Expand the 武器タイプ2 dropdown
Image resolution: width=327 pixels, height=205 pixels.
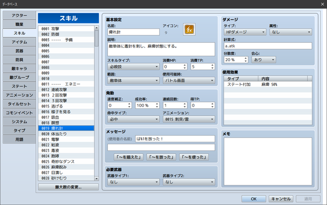click(x=189, y=182)
